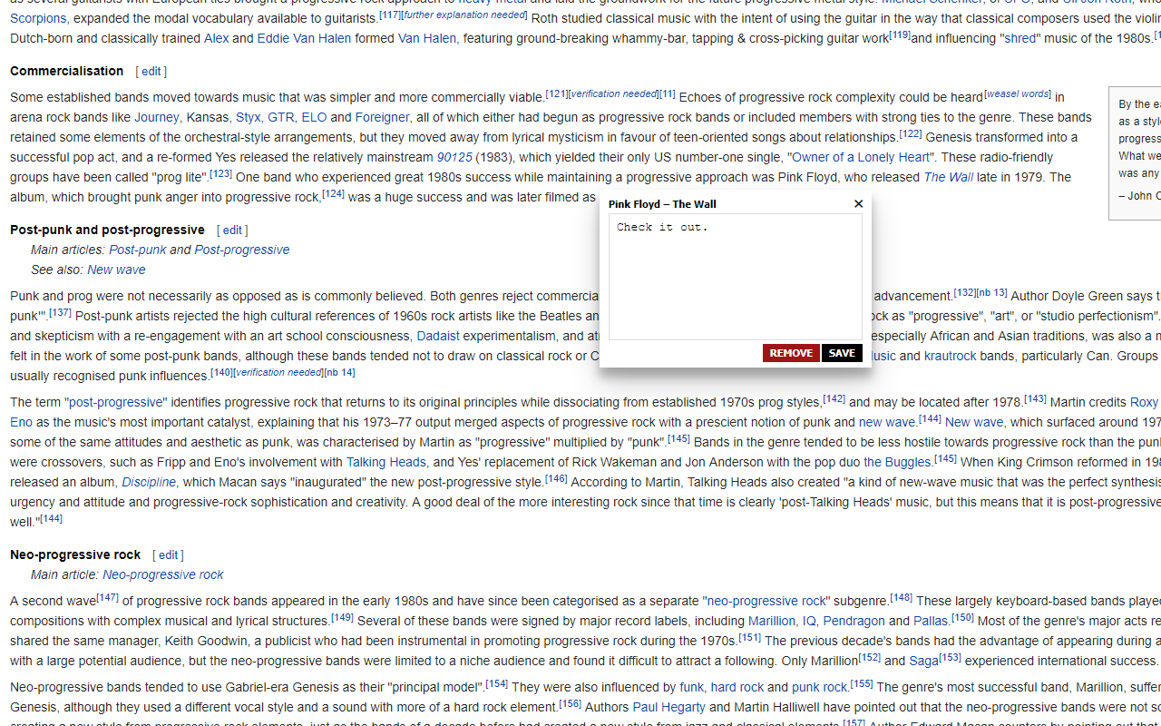
Task: Follow the Talking Heads link
Action: tap(386, 462)
